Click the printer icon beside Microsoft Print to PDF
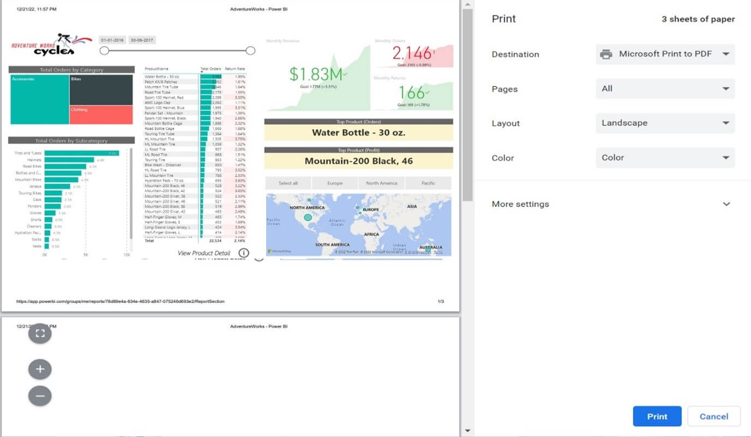Viewport: 751px width, 437px height. pos(606,54)
